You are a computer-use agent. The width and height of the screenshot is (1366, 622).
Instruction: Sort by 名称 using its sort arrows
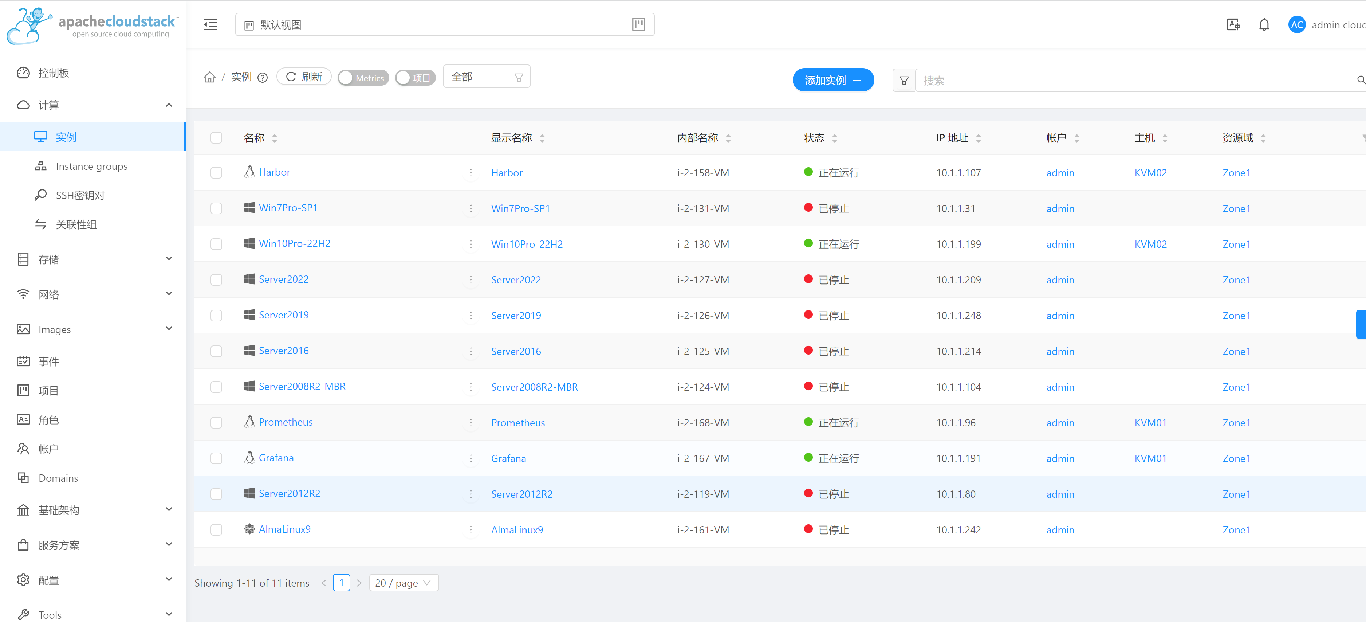[x=274, y=138]
